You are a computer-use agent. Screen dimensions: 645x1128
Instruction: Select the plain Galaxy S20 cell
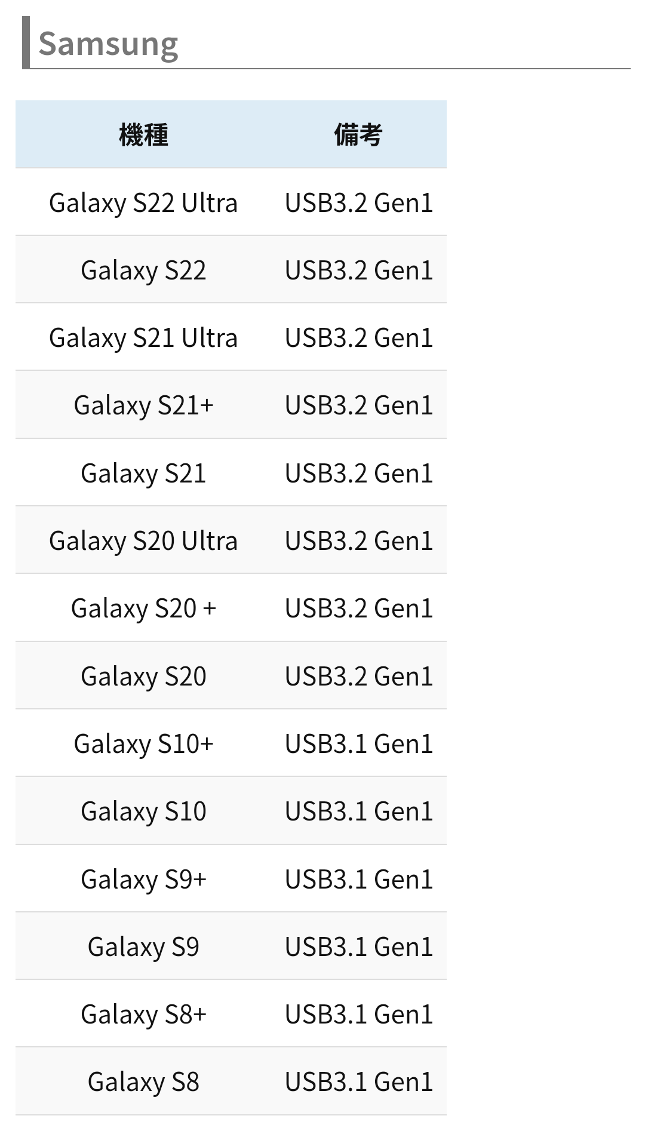pyautogui.click(x=143, y=677)
